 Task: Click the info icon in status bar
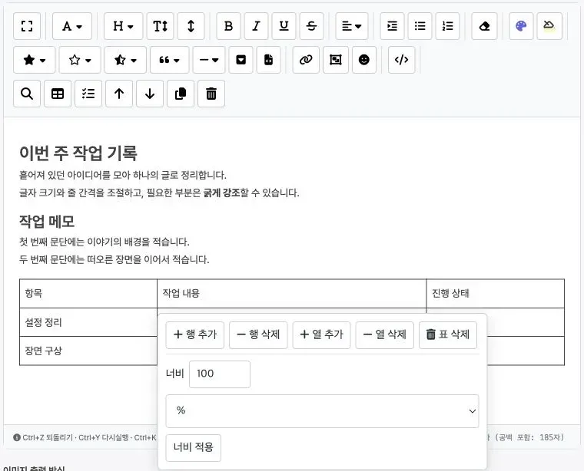(17, 437)
